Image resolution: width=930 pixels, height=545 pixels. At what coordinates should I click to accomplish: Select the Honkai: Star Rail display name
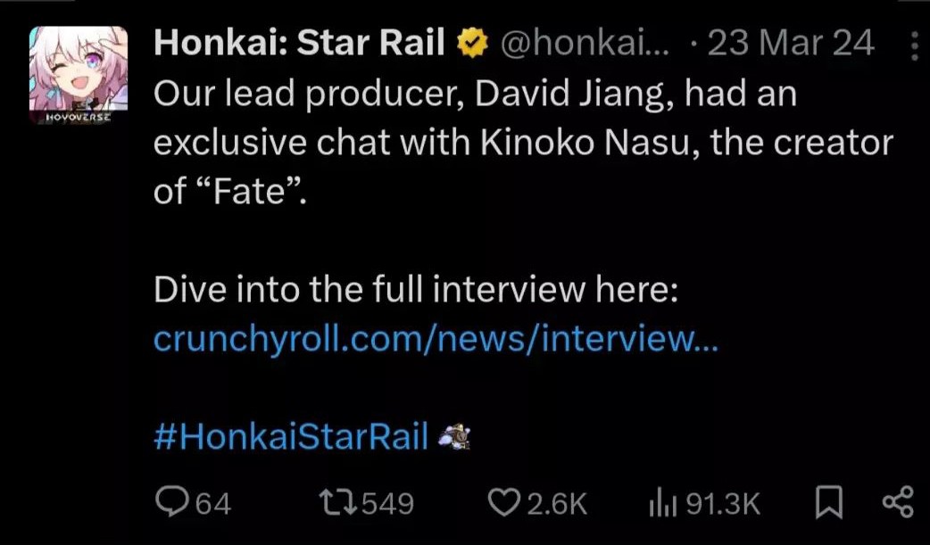[x=299, y=40]
